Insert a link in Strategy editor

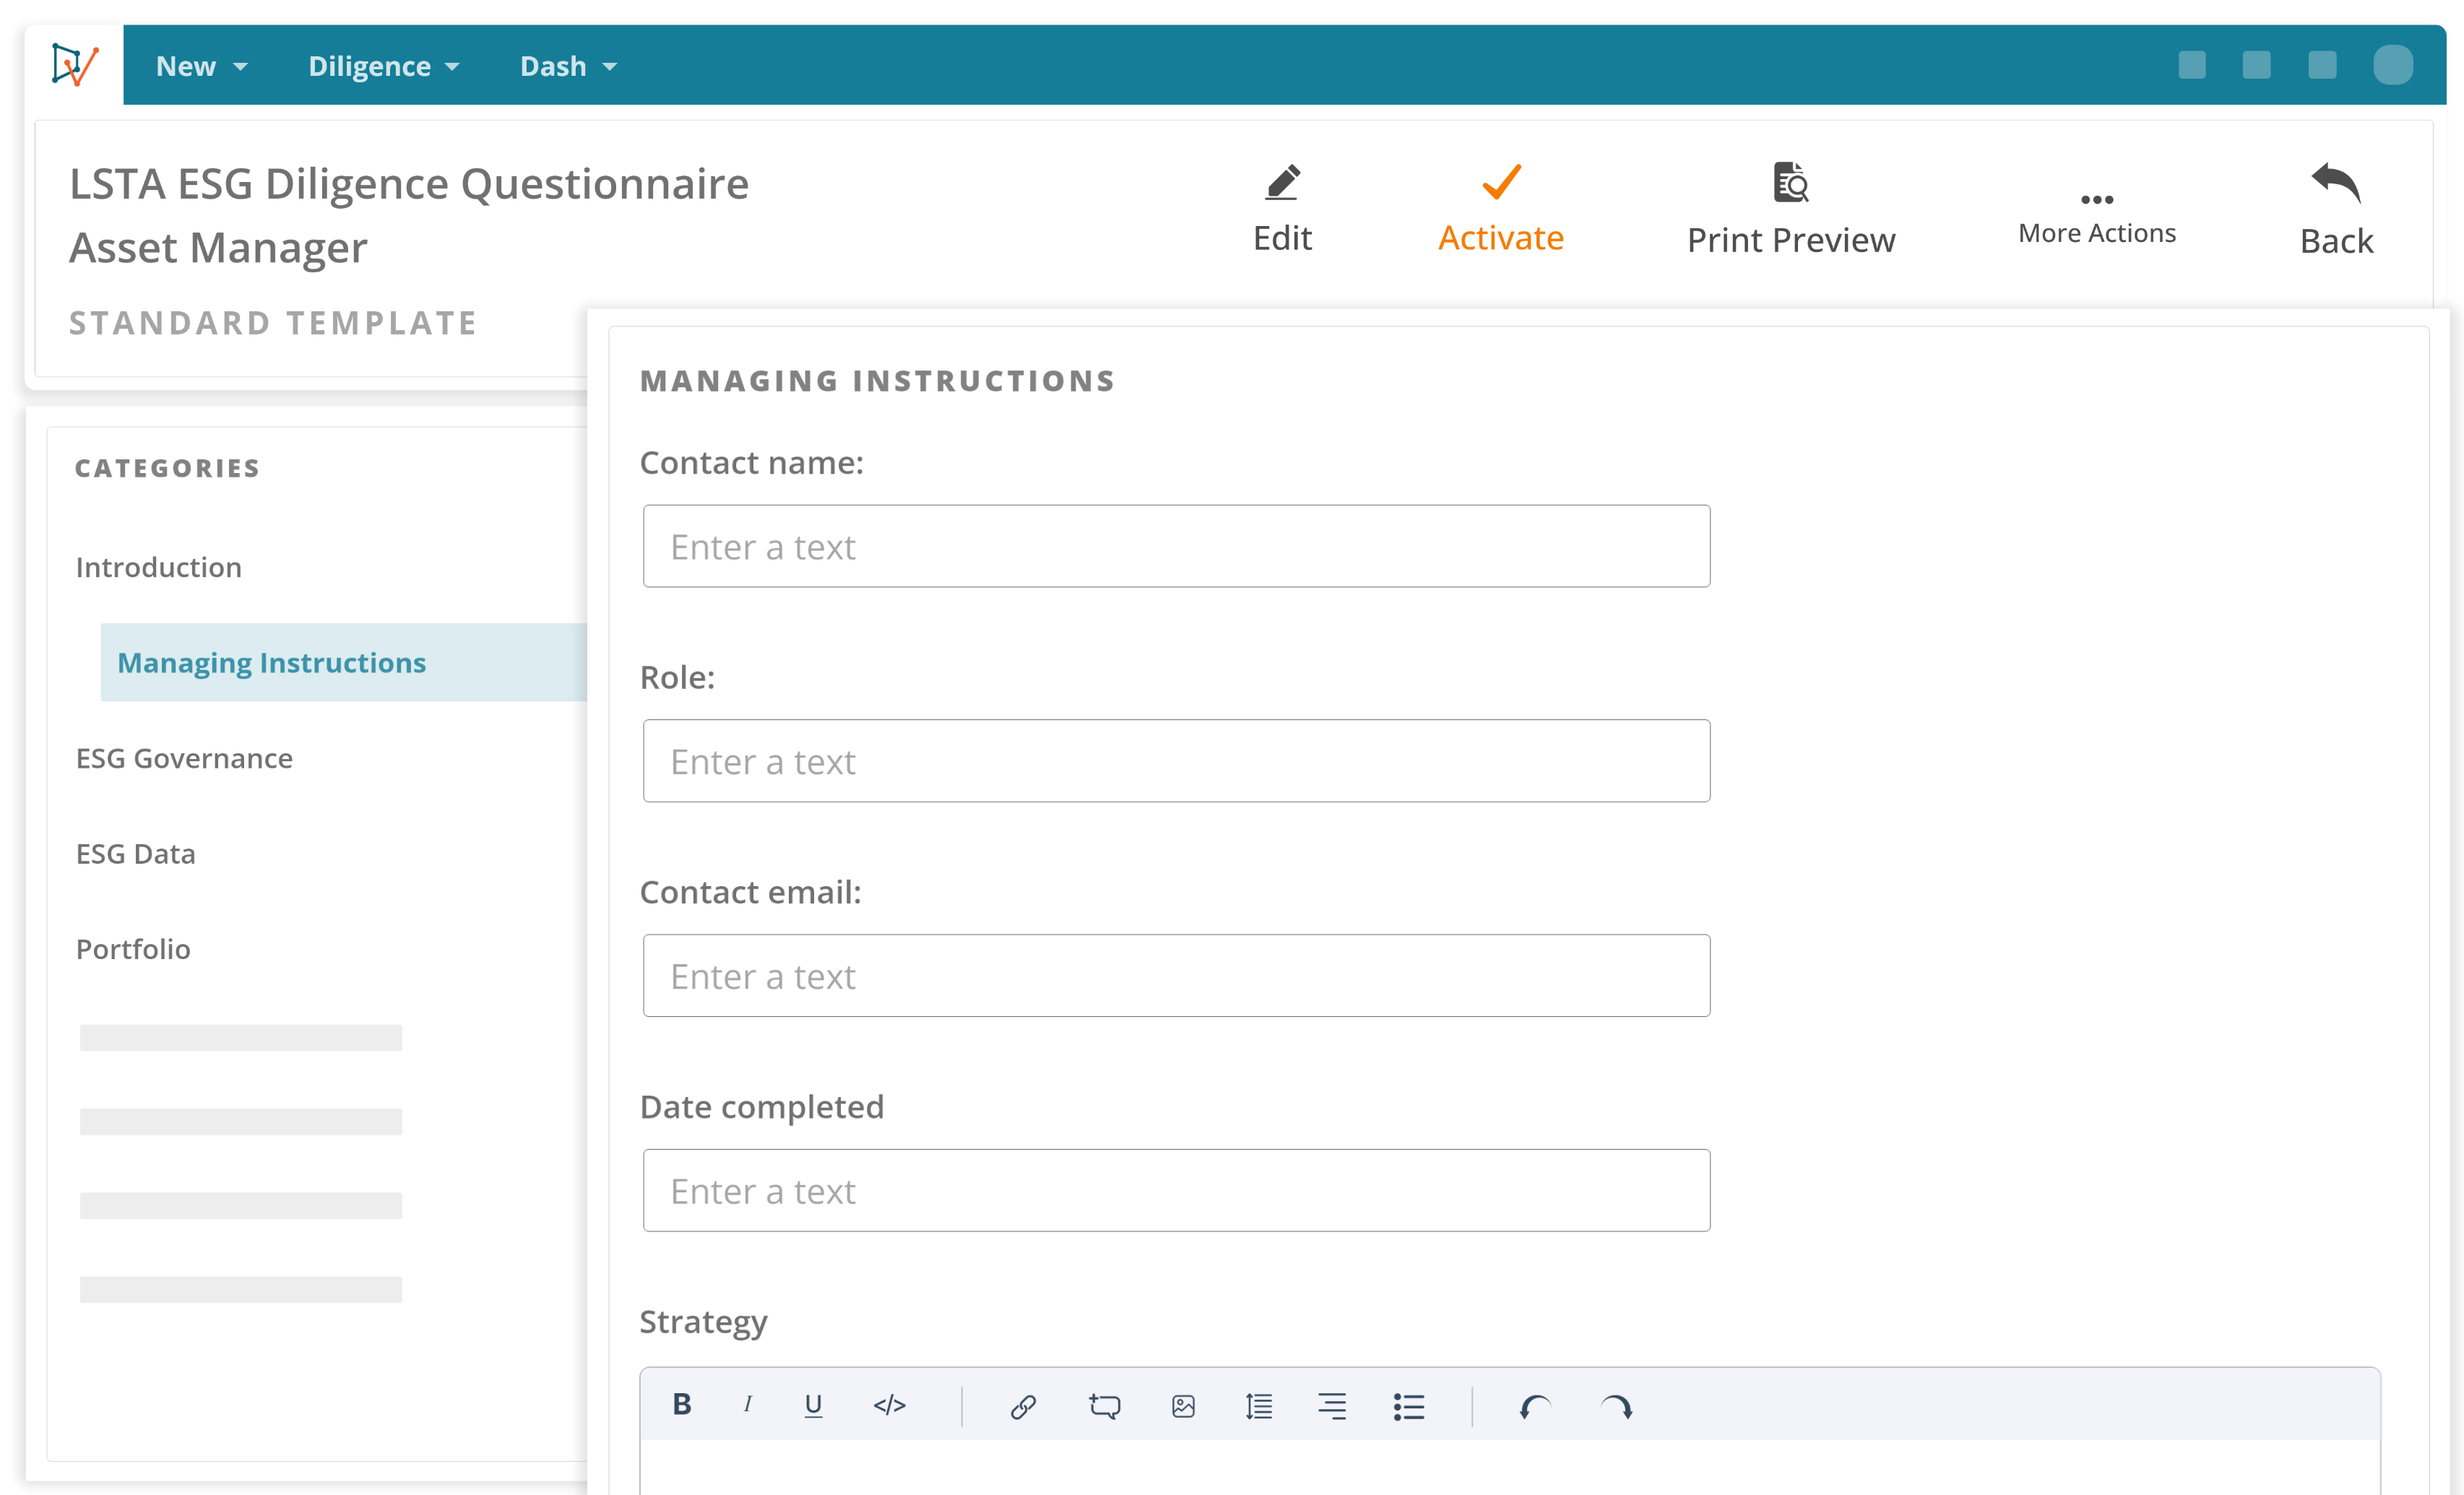coord(1023,1407)
